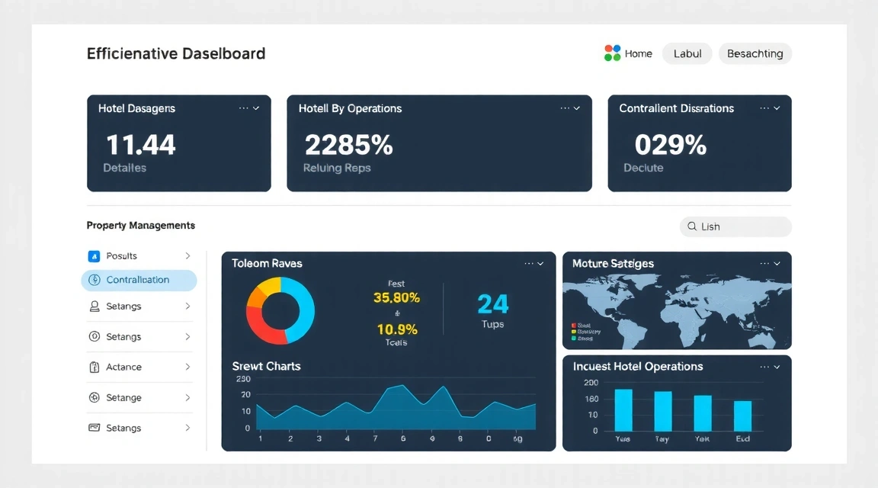
Task: Click the red legend swatch on the map
Action: [573, 325]
